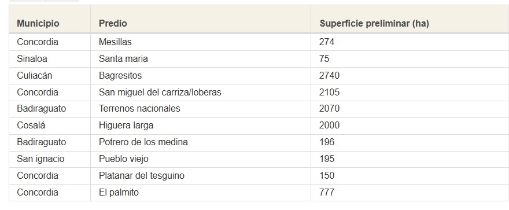Click the Predio column header

(201, 19)
